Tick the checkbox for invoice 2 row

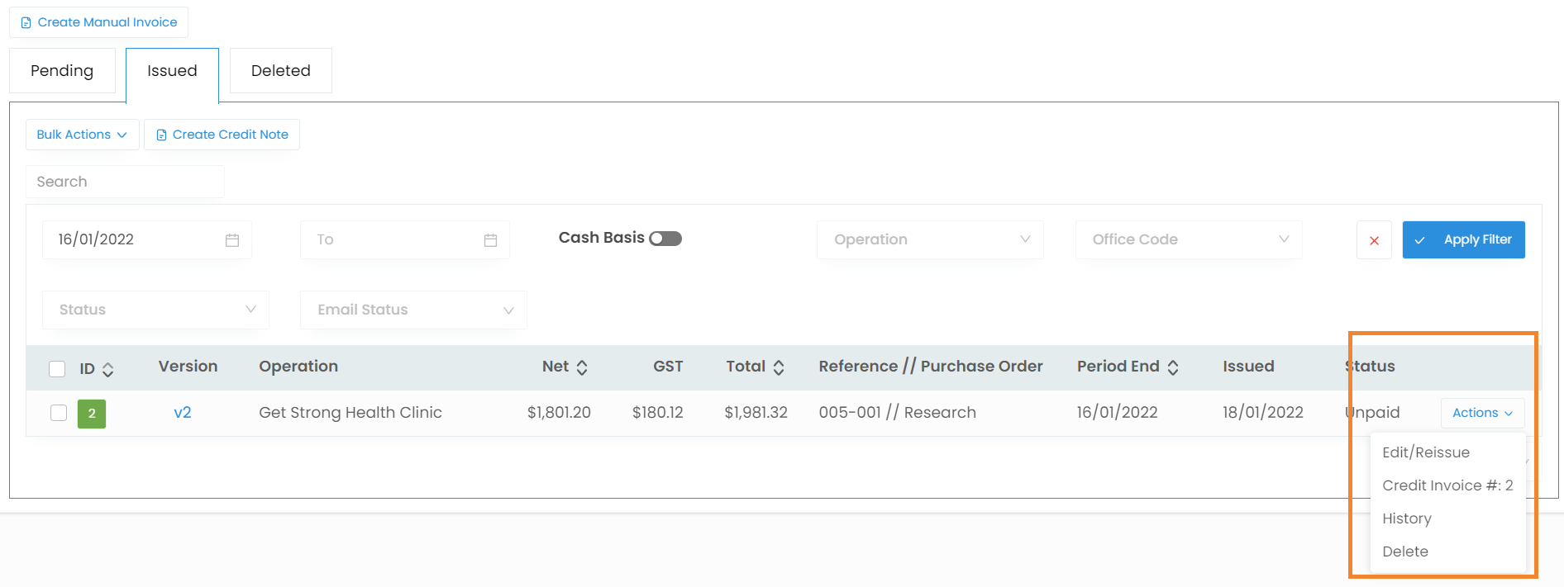click(x=59, y=413)
